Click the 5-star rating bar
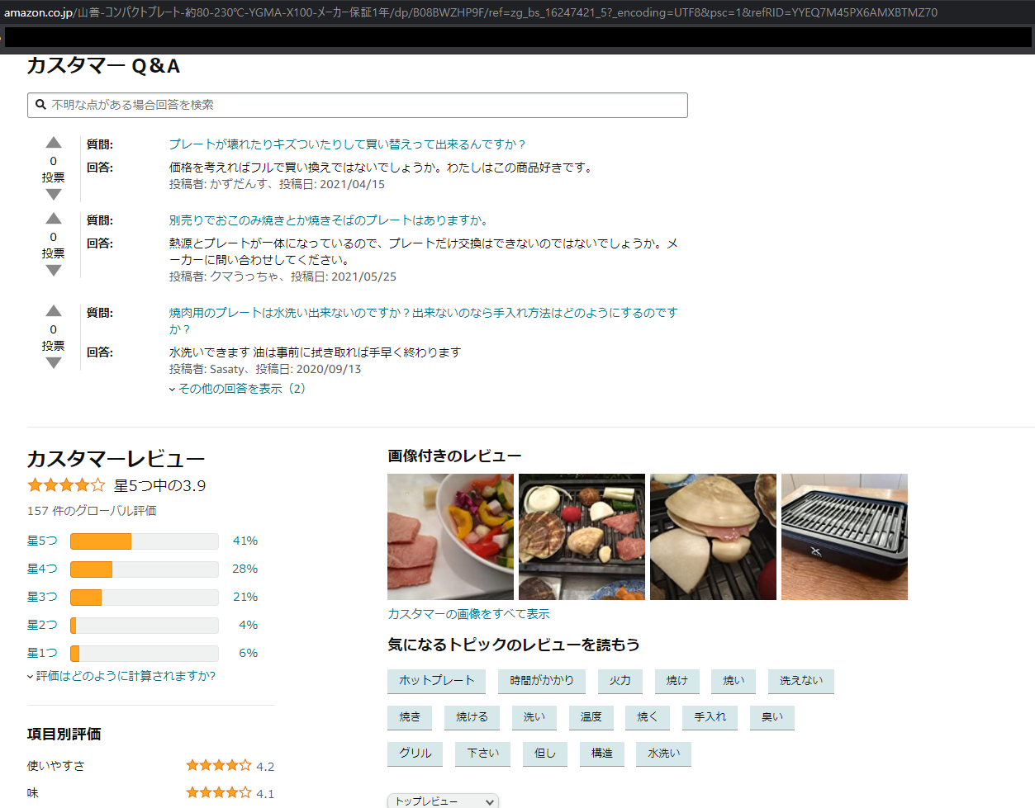Image resolution: width=1035 pixels, height=808 pixels. 145,541
